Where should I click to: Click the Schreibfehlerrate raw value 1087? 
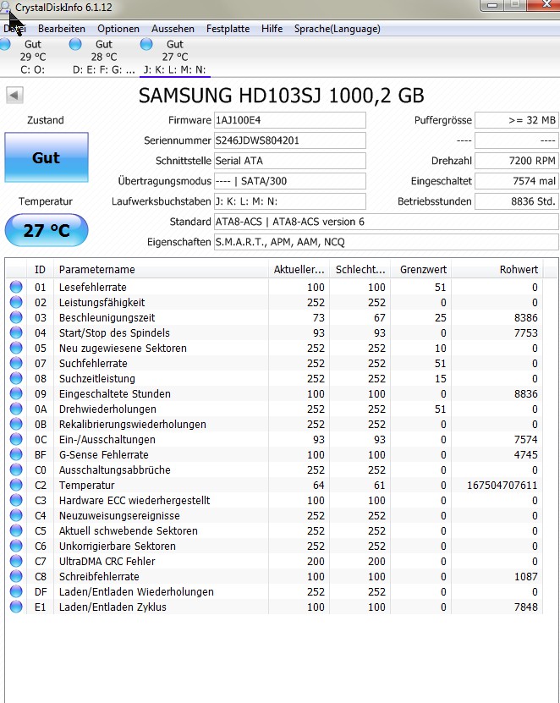click(x=525, y=577)
